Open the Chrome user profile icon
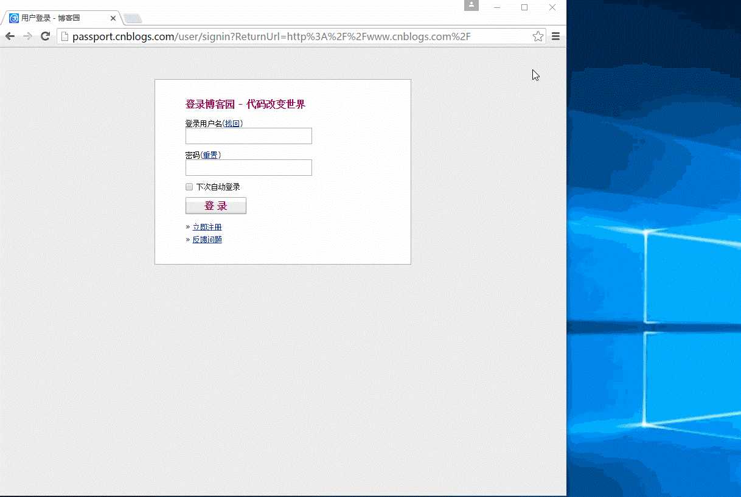The height and width of the screenshot is (497, 741). pos(471,5)
